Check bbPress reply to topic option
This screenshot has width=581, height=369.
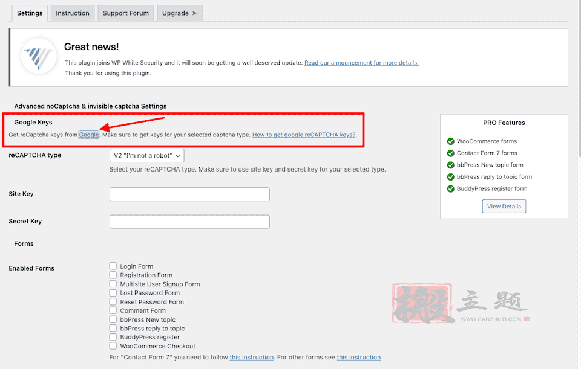point(113,328)
